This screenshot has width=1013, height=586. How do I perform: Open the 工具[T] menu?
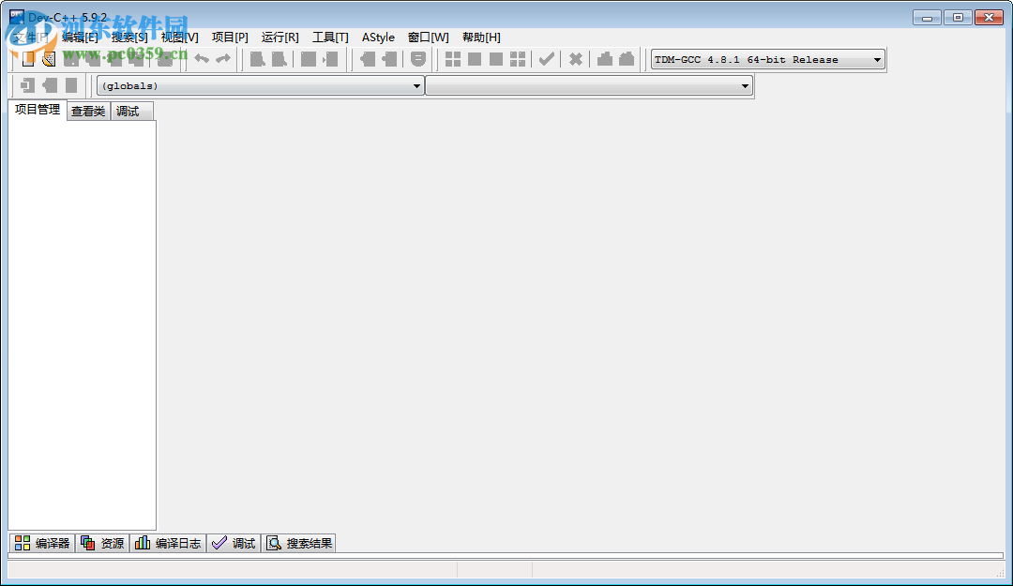[x=329, y=38]
